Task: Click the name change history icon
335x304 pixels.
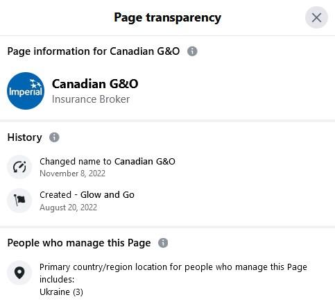Action: [19, 167]
